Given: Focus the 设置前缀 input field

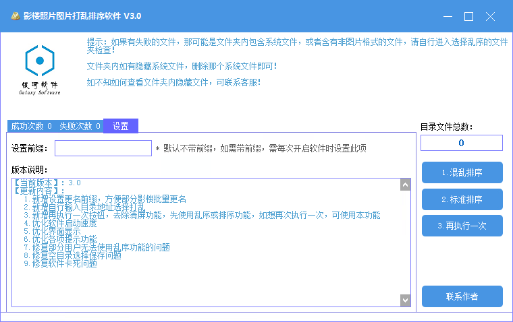Looking at the screenshot, I should 103,148.
